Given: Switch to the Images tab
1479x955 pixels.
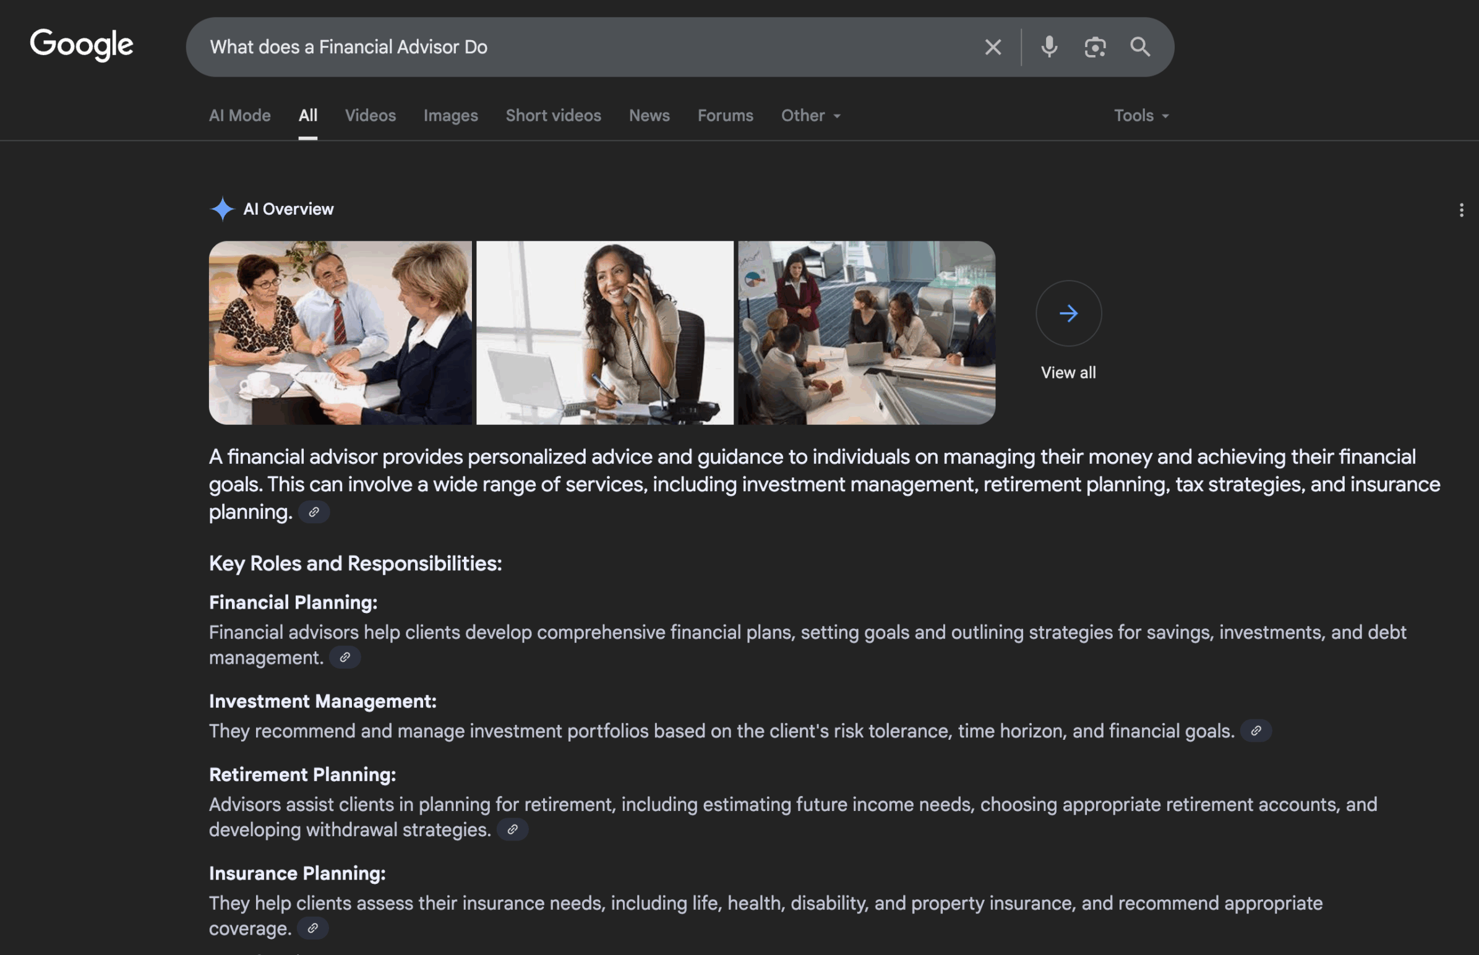Looking at the screenshot, I should coord(451,115).
